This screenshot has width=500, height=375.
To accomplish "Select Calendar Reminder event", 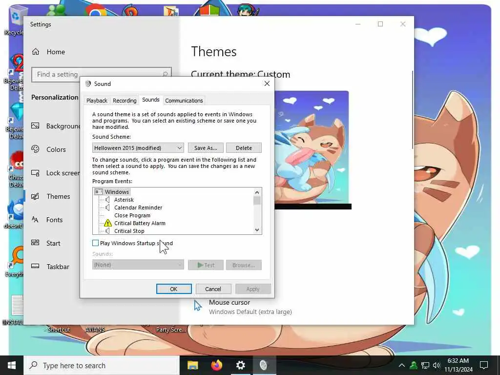I will tap(138, 207).
